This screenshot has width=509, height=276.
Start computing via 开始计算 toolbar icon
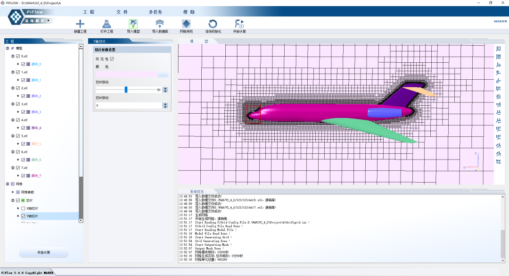coord(239,24)
